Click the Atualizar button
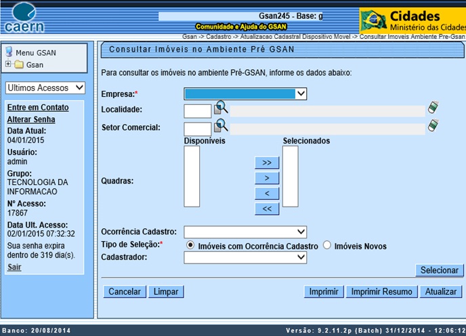 tap(441, 292)
